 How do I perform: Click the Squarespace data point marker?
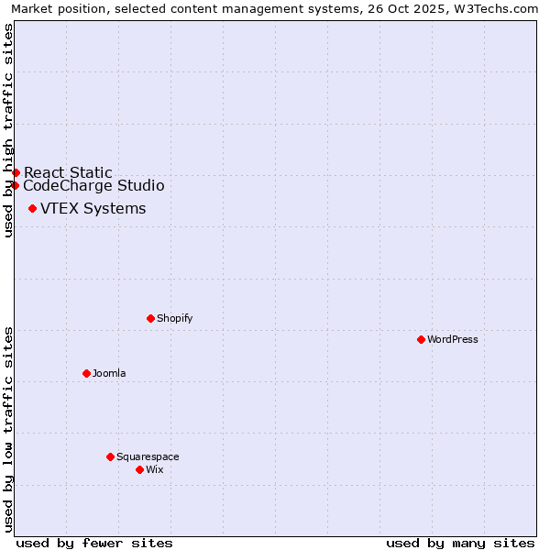point(110,456)
